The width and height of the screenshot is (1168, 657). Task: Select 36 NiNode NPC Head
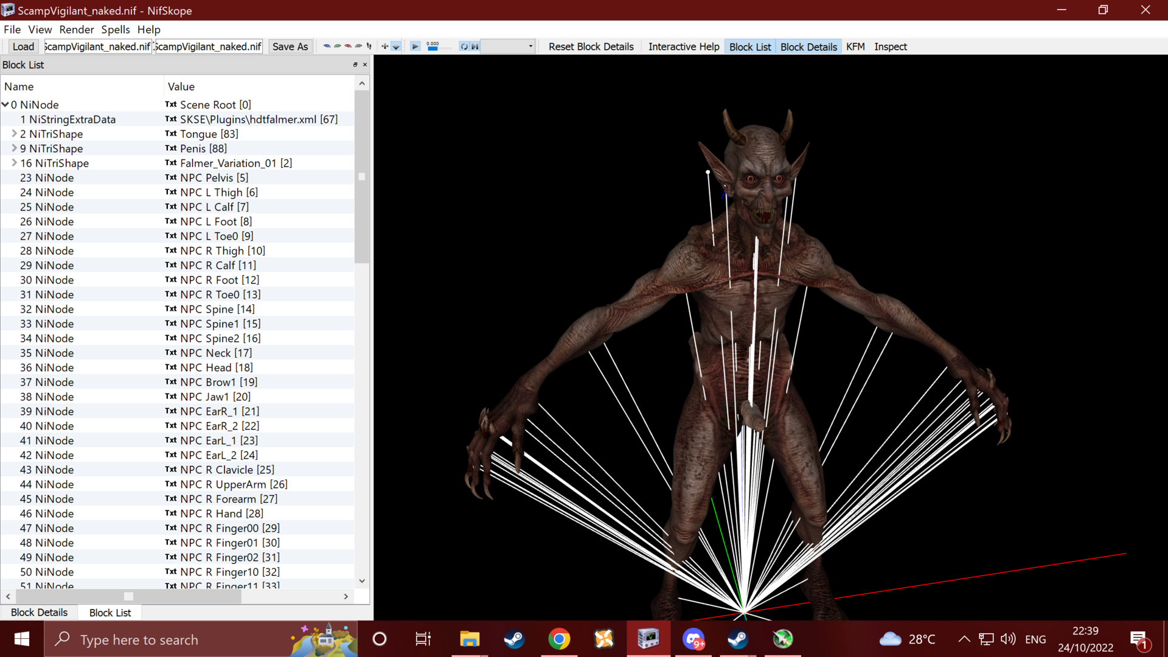(x=178, y=367)
